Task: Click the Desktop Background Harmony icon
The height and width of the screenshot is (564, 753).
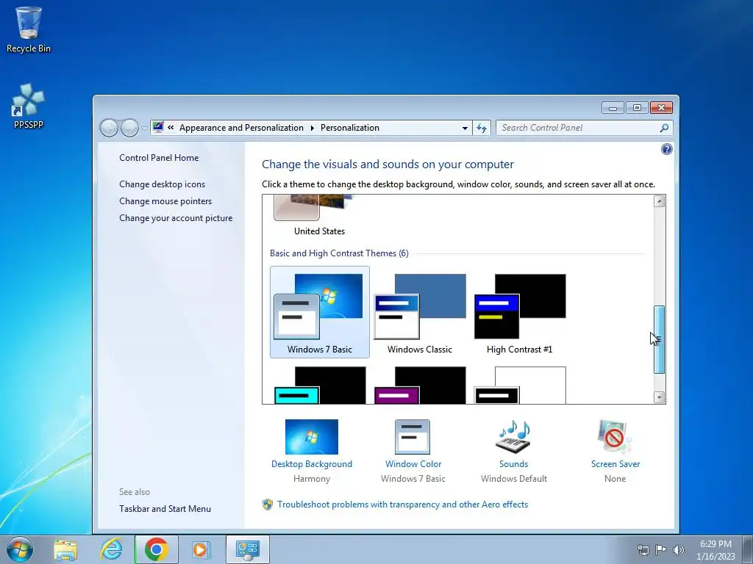Action: (x=312, y=437)
